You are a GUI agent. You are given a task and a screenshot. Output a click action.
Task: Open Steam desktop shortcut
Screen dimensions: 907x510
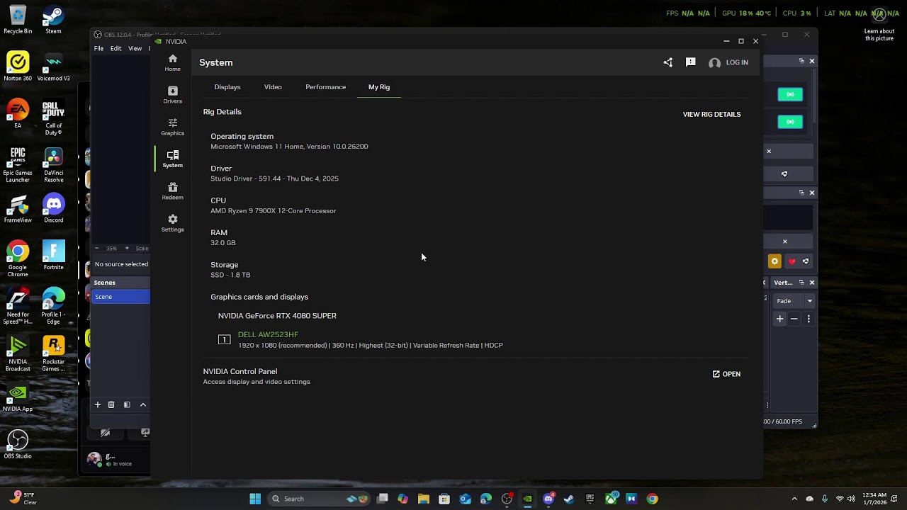(x=53, y=20)
